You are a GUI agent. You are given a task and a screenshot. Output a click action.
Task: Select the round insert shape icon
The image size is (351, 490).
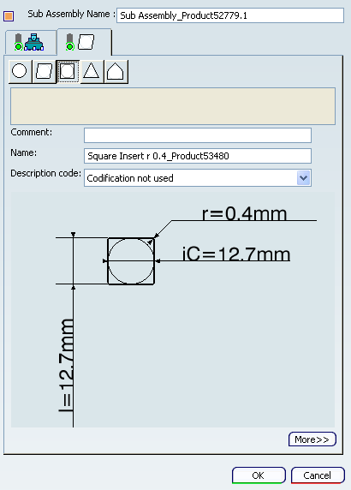click(x=20, y=72)
